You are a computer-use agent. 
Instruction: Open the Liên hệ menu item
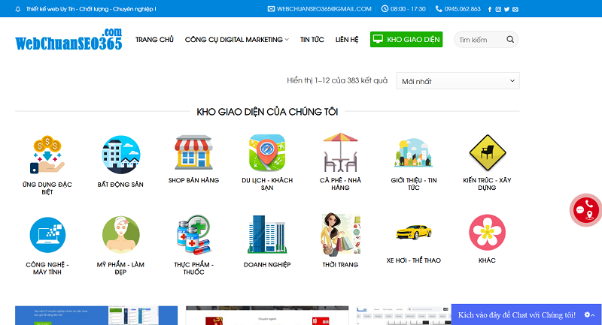click(x=347, y=40)
